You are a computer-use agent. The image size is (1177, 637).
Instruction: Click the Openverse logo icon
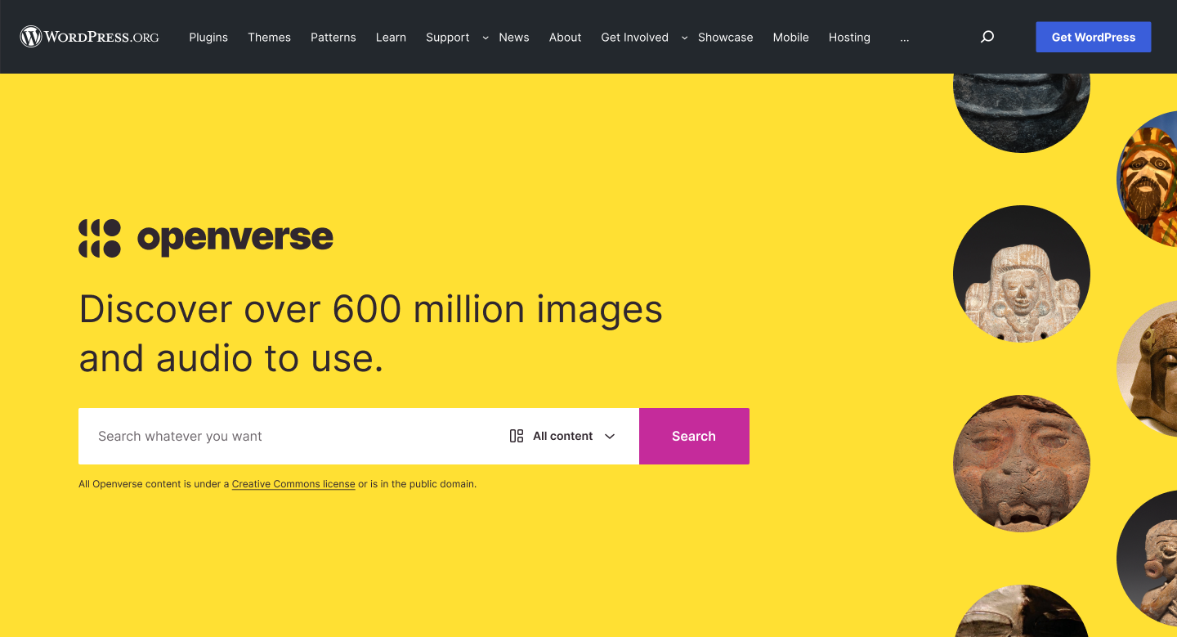coord(100,238)
